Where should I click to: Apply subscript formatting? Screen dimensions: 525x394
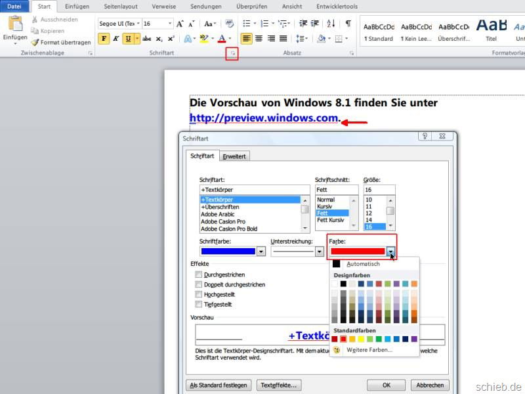click(159, 39)
